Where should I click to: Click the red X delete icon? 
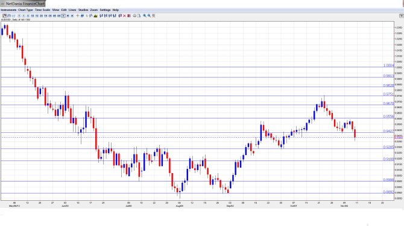124,16
